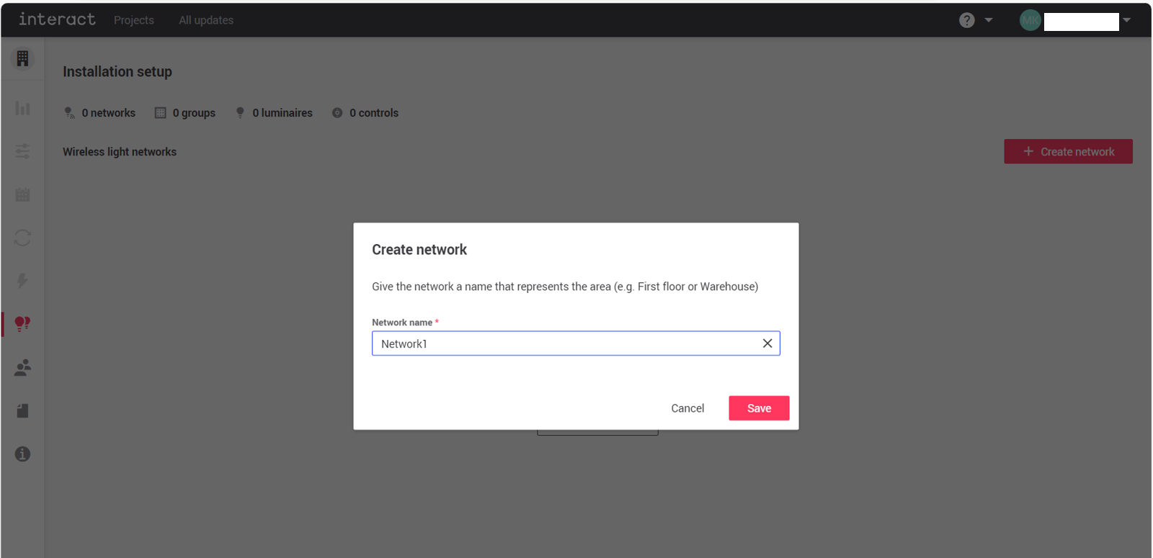Open the light bulb installation sidebar icon

pos(22,324)
